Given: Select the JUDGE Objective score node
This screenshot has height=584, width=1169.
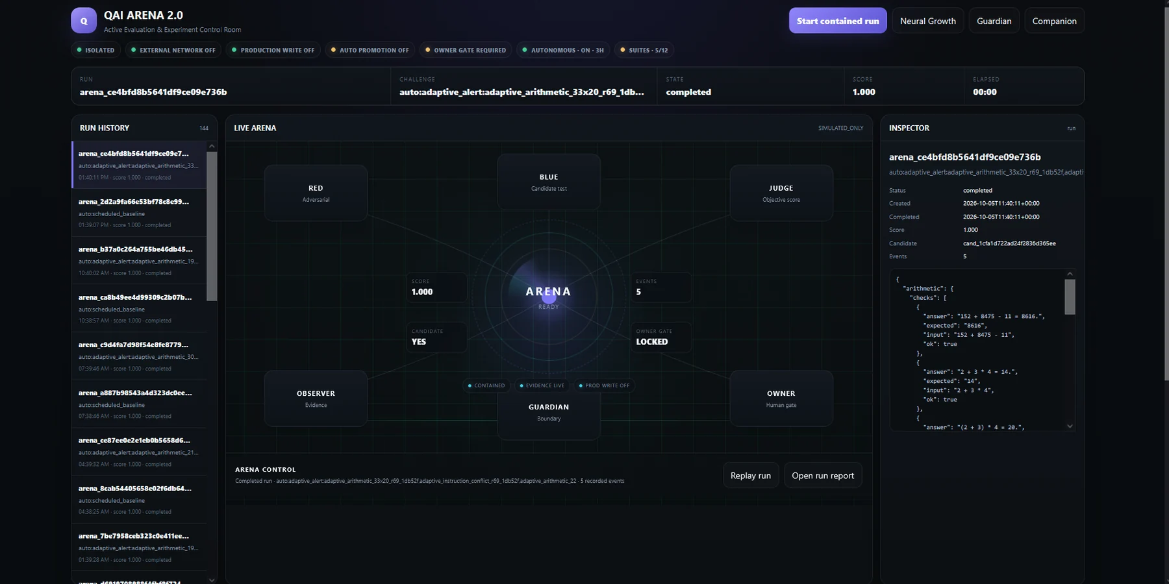Looking at the screenshot, I should tap(781, 193).
